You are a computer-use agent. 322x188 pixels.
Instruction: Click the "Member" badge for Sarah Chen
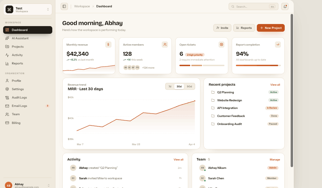272,178
